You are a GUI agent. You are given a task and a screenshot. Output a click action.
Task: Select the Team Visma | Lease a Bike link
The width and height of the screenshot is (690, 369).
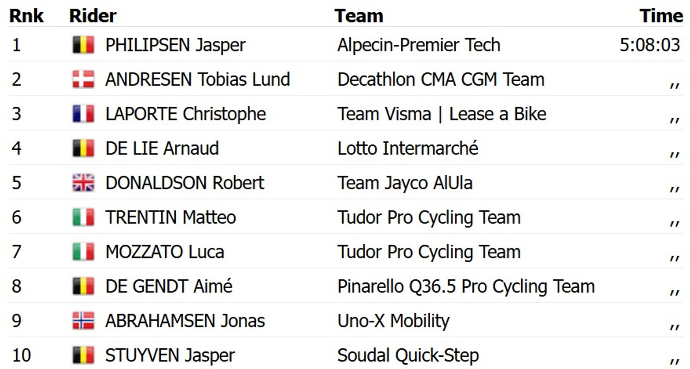tap(442, 114)
